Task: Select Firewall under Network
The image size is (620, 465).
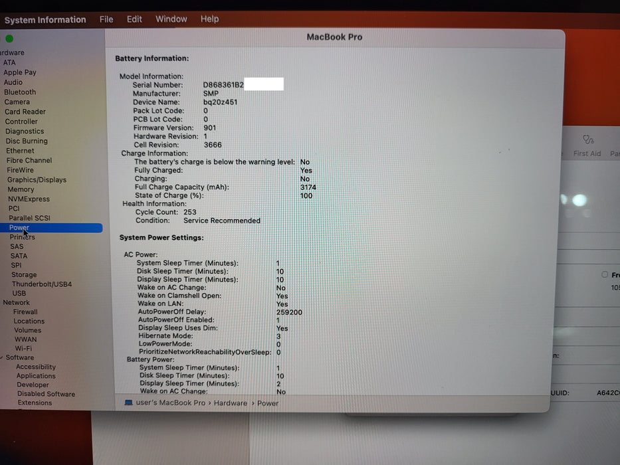Action: point(25,312)
